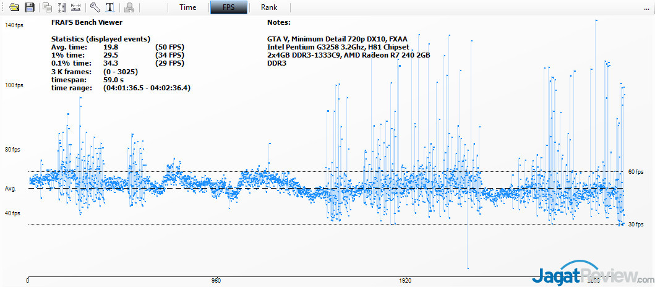
Task: Click the Notes: label text
Action: [280, 22]
